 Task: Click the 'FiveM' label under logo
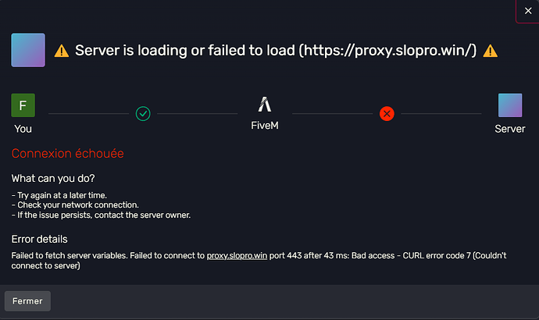tap(265, 126)
